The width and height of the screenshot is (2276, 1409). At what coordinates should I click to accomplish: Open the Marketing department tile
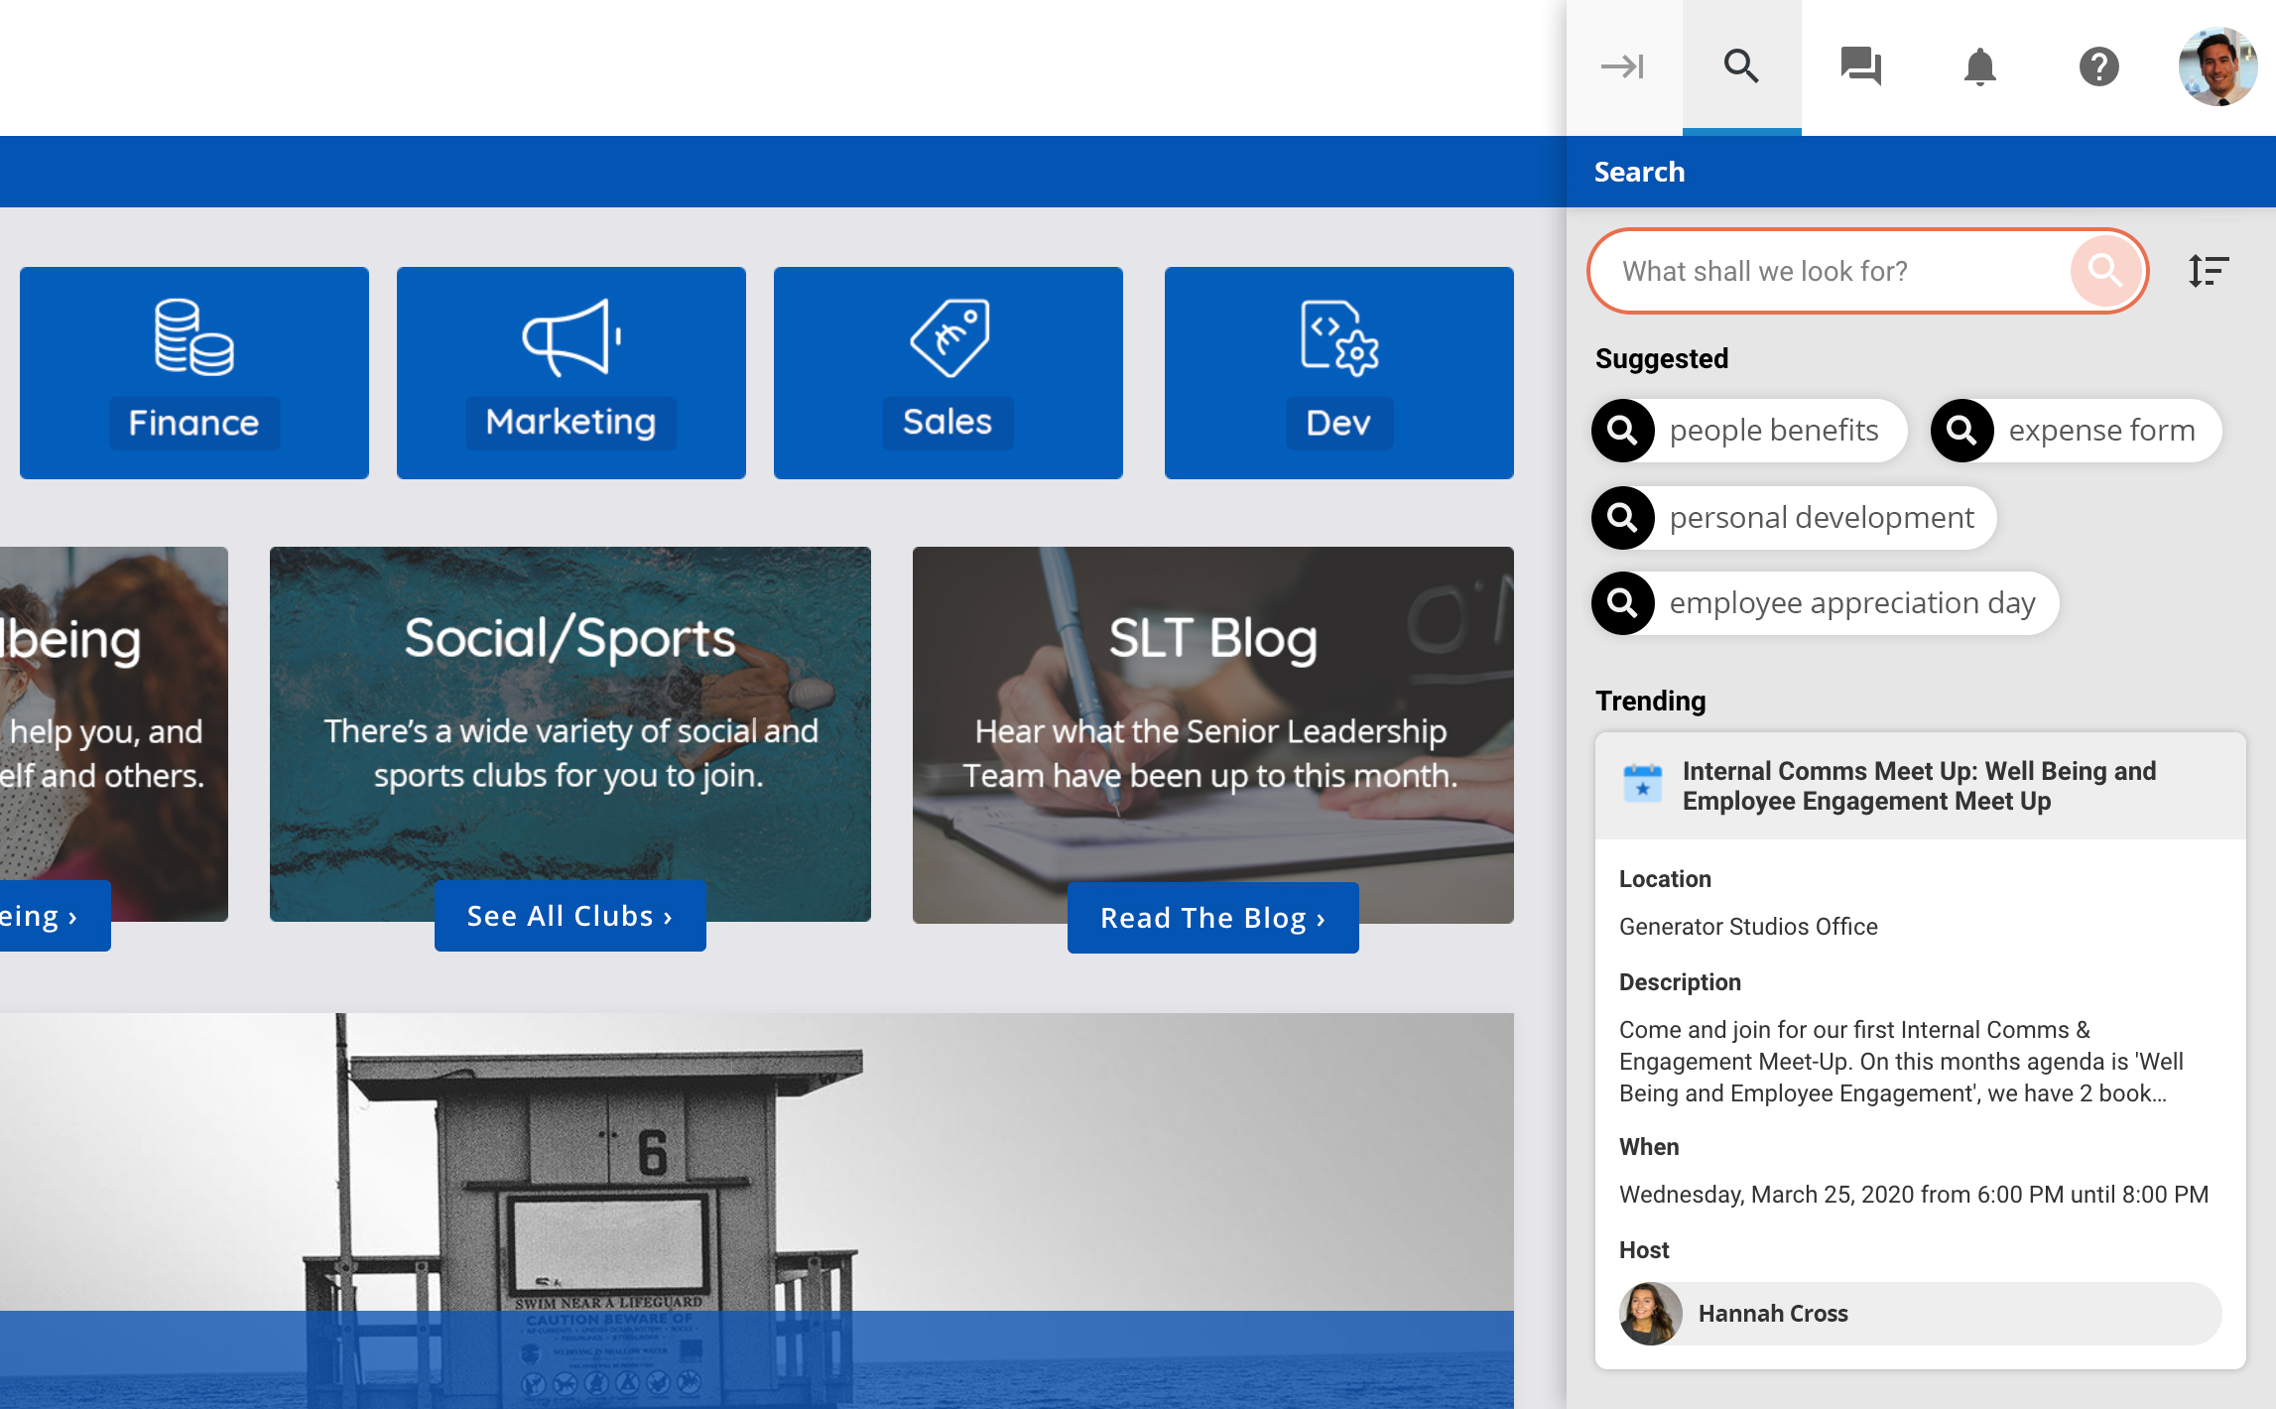click(x=571, y=373)
